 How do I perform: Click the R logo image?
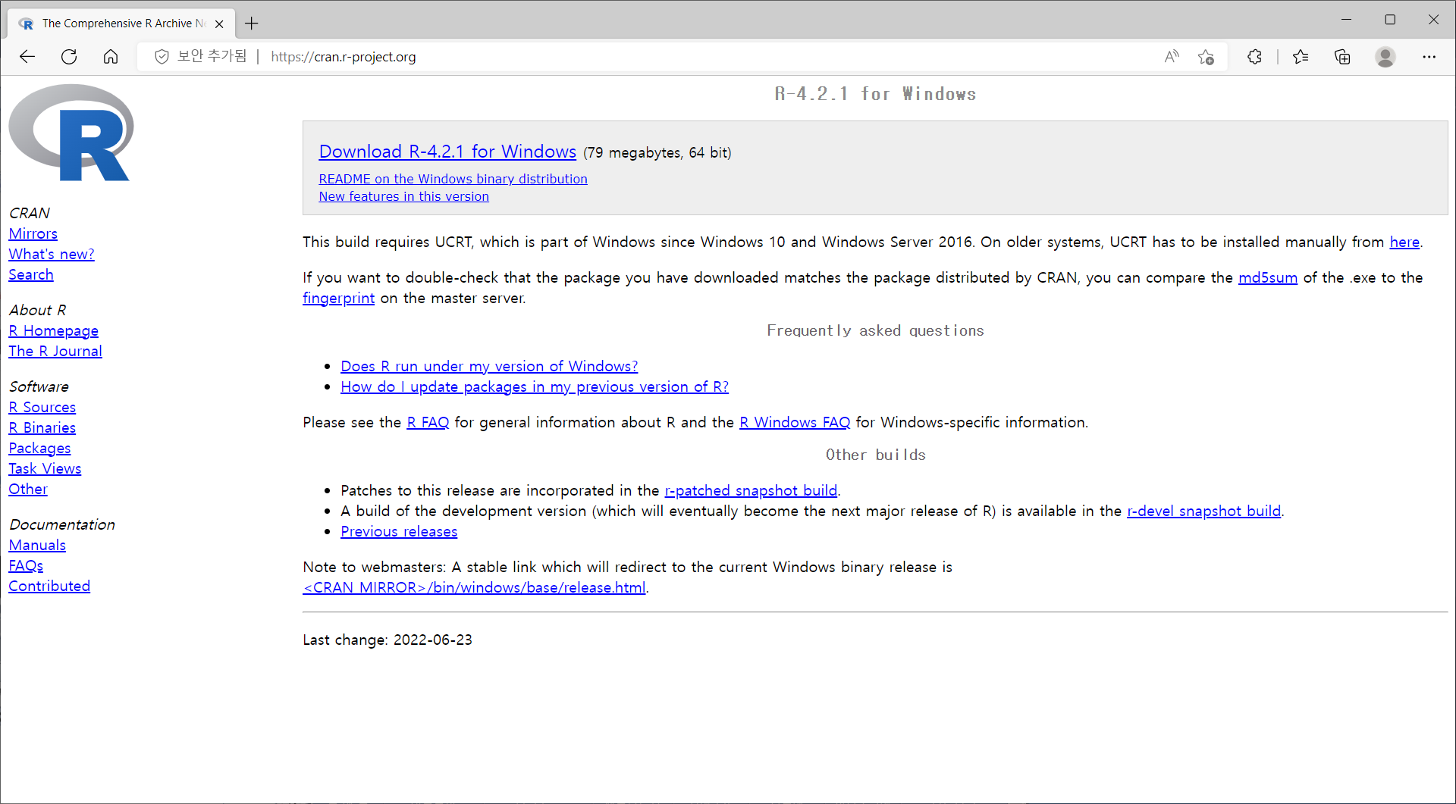coord(71,133)
